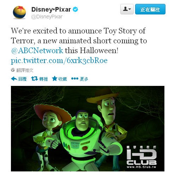Open the @ABCNetwork mention link
This screenshot has width=175, height=176.
[x=37, y=51]
